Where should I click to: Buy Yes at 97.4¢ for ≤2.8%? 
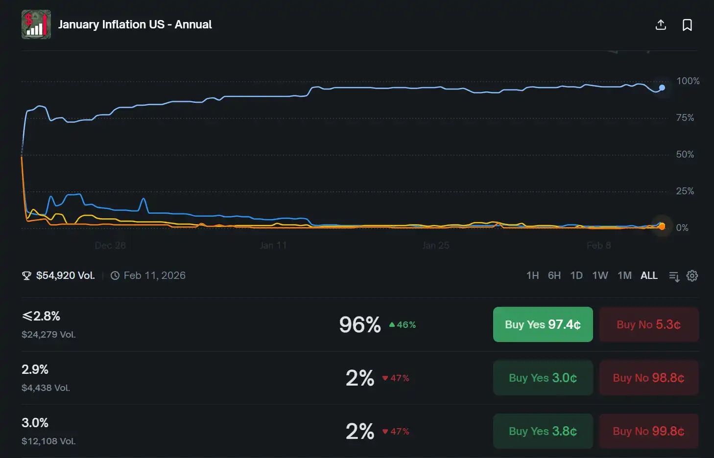(x=543, y=324)
